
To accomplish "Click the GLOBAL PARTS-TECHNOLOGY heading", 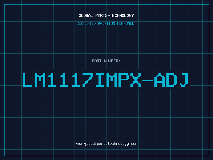I will pos(106,15).
